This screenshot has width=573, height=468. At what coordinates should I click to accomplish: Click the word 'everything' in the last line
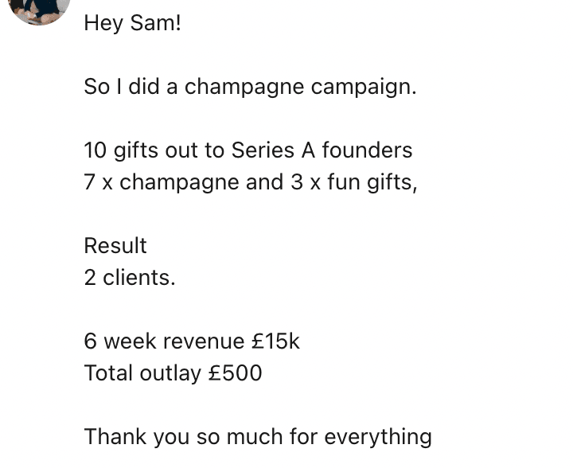click(x=378, y=437)
